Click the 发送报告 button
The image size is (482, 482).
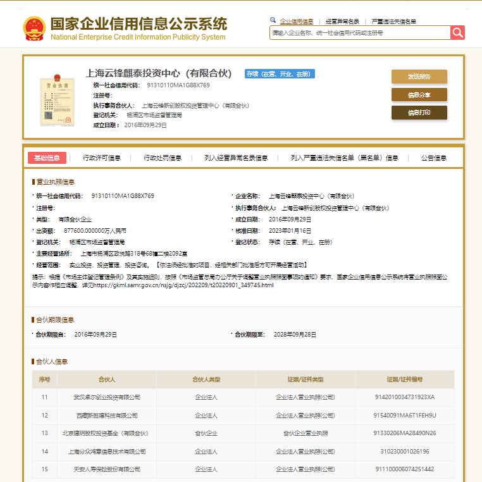pos(419,77)
